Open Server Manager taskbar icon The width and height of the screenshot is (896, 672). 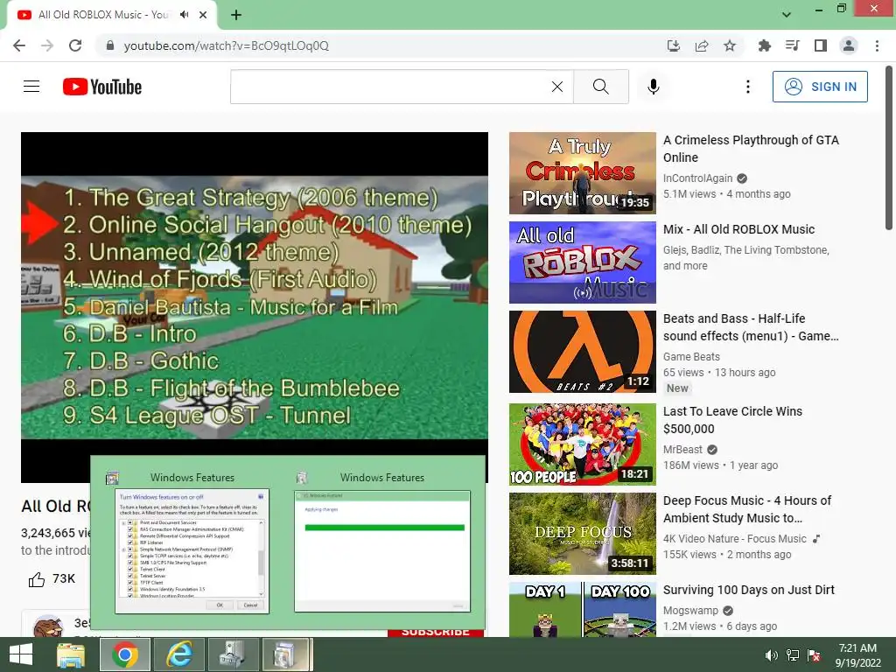tap(233, 654)
